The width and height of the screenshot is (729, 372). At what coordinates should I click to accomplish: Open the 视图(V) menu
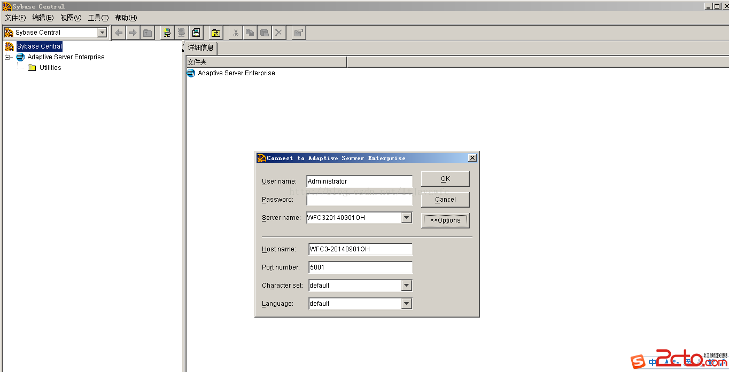click(71, 18)
